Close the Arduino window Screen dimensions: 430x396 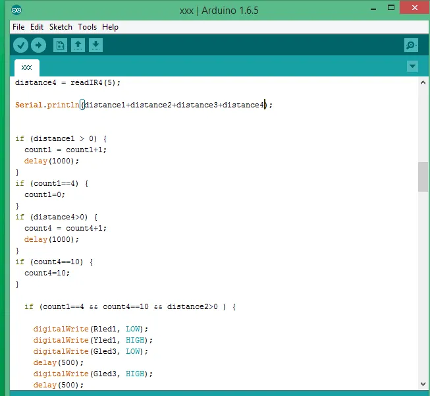pos(415,7)
